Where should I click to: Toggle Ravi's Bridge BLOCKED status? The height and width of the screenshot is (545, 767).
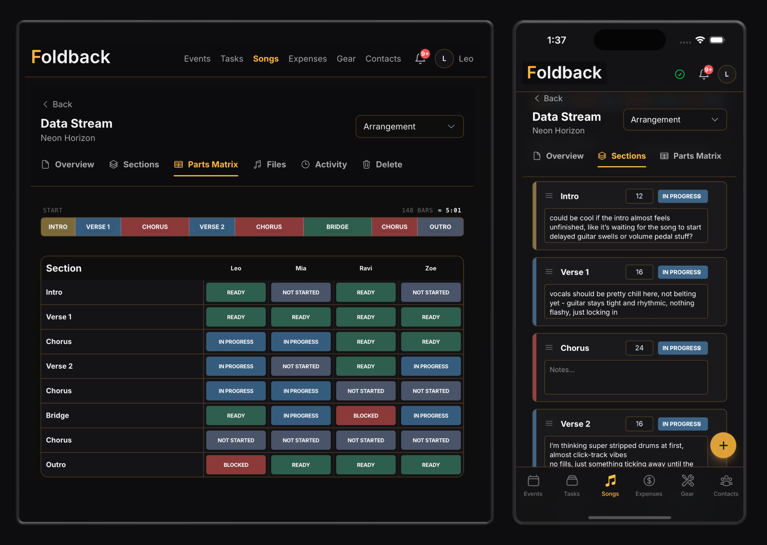[366, 415]
